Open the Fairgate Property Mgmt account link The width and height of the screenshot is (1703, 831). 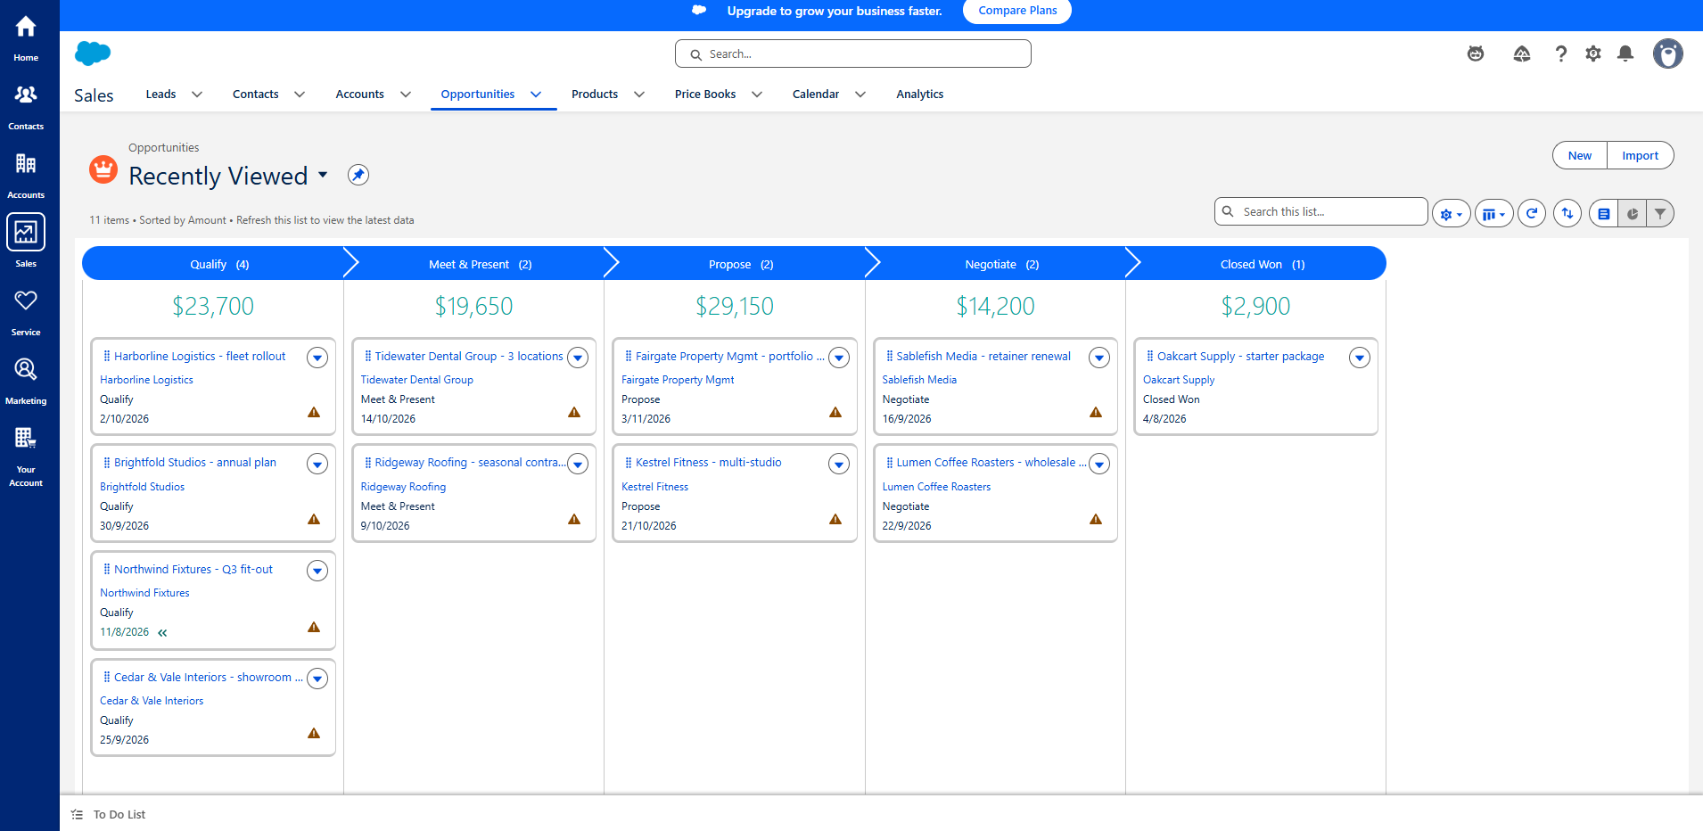tap(678, 380)
